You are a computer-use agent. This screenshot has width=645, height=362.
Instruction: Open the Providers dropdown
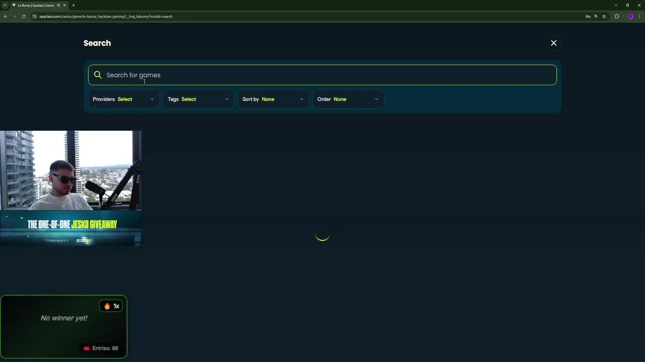(x=123, y=99)
